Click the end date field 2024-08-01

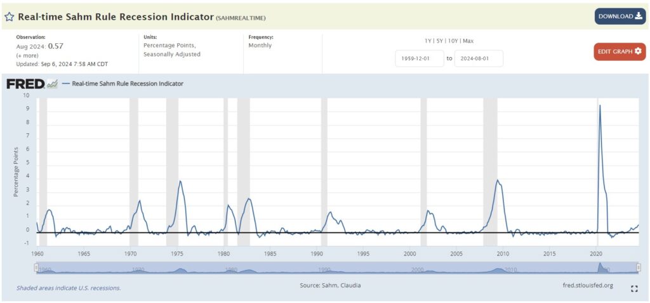pos(479,58)
